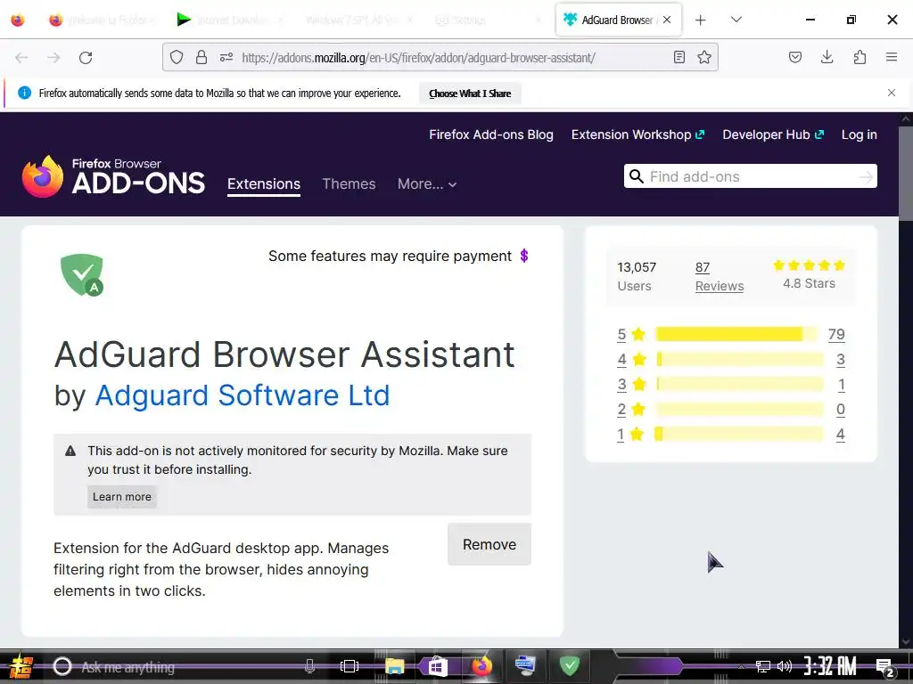Bookmark this page with the star icon
Viewport: 913px width, 684px height.
point(704,57)
